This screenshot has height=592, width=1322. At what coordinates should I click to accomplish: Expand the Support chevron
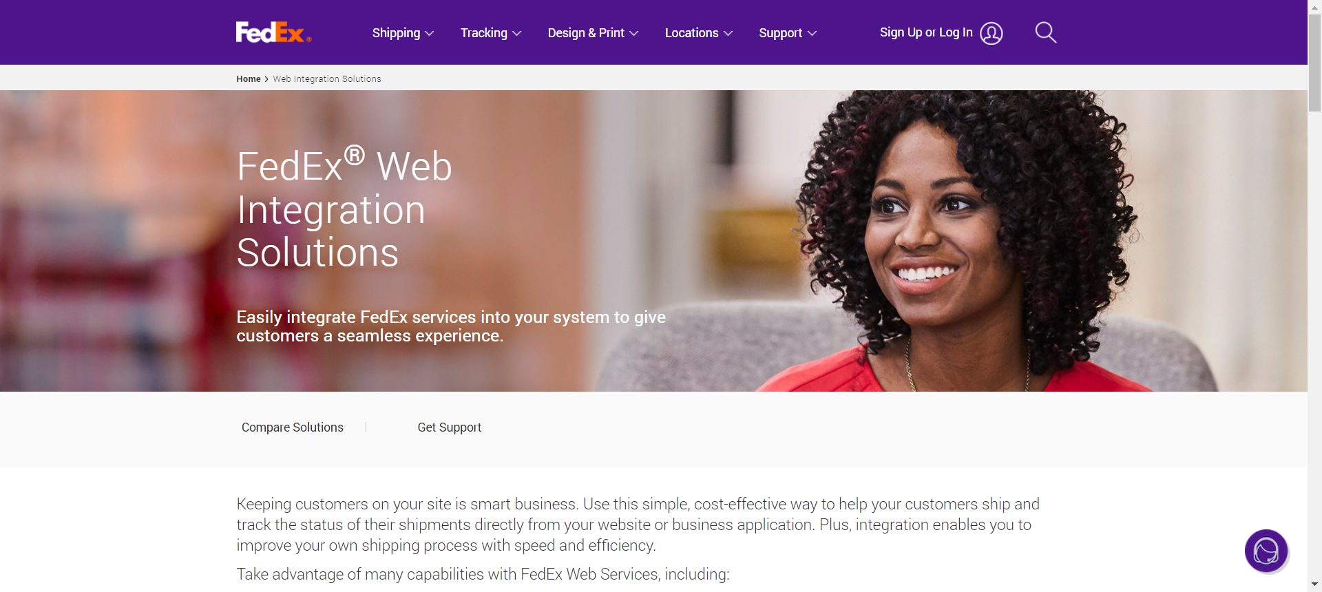(x=812, y=33)
